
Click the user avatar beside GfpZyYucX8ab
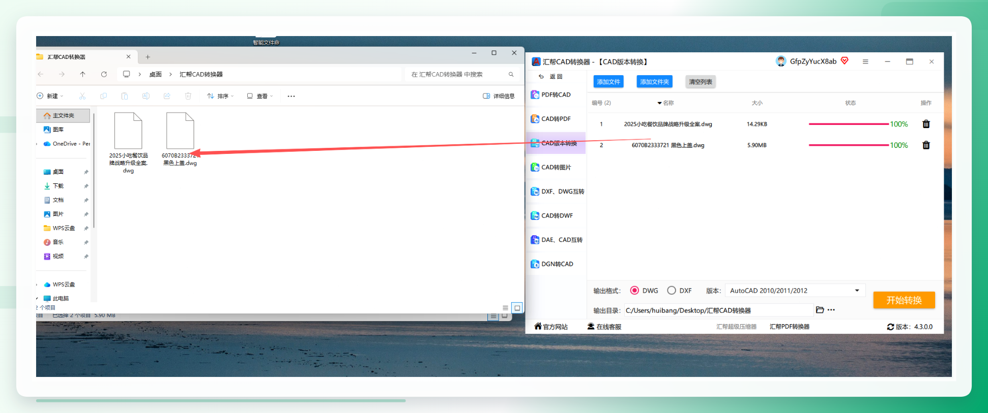pyautogui.click(x=781, y=61)
